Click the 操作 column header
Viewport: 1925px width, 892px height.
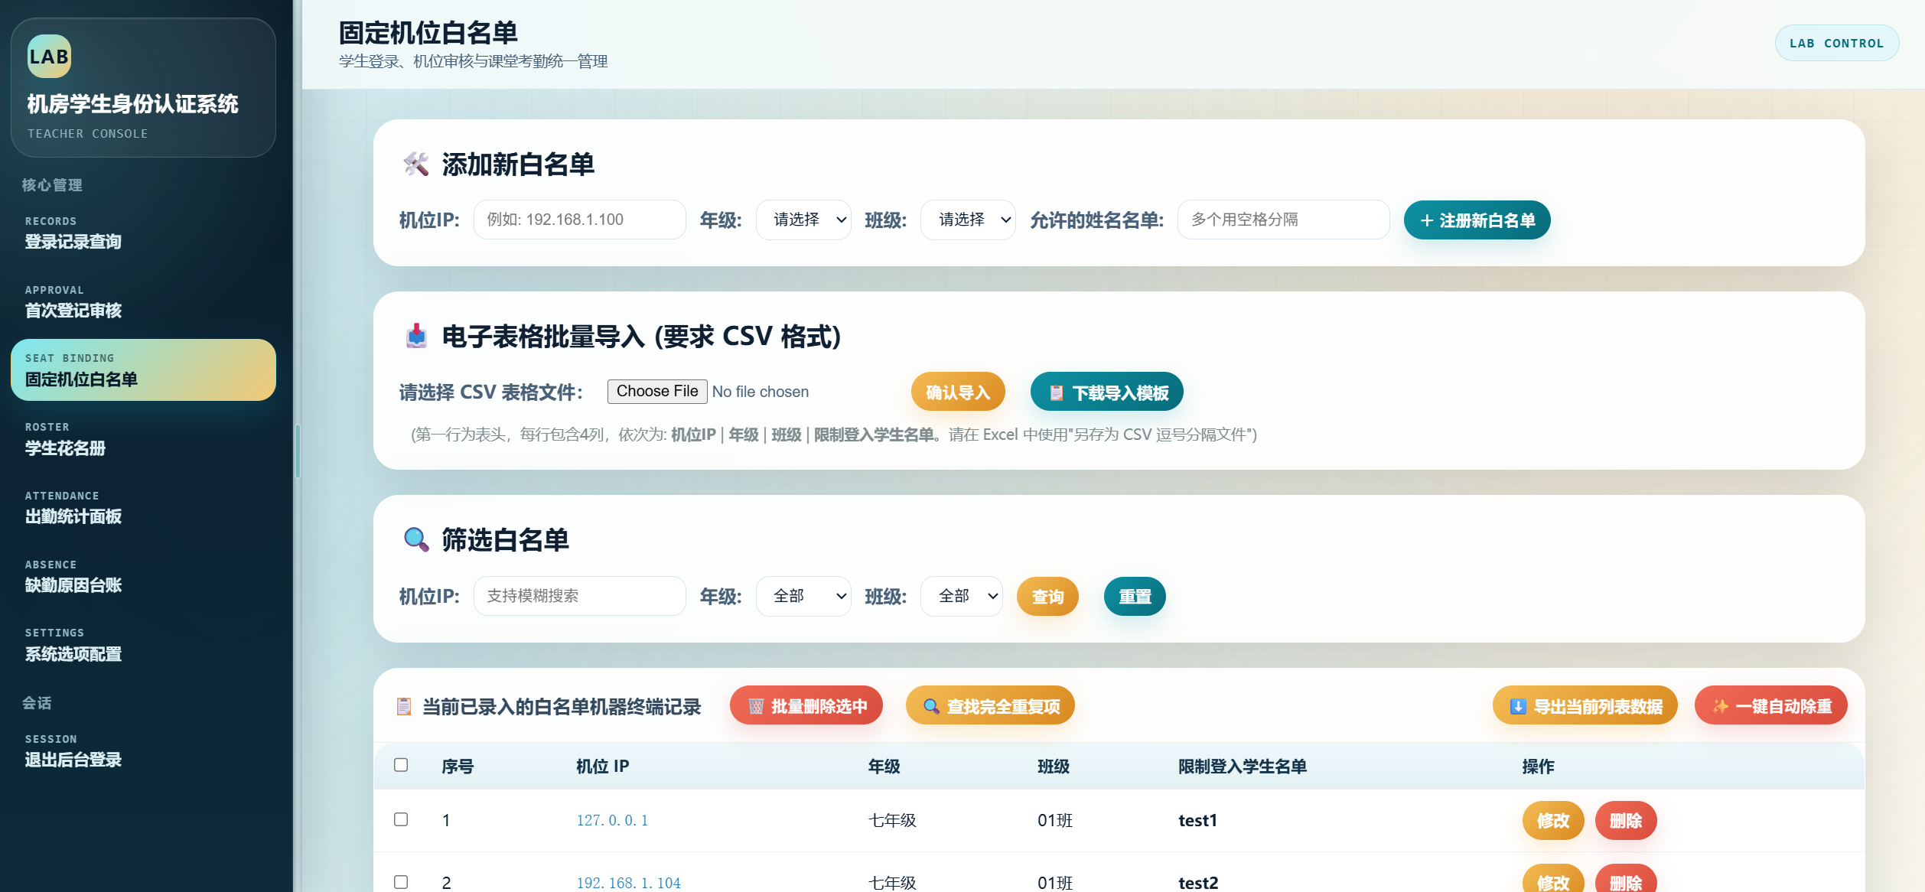[1538, 766]
